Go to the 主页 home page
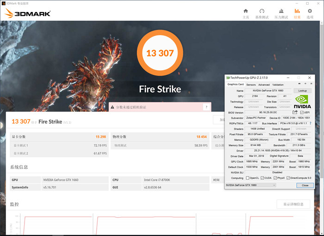 point(246,14)
